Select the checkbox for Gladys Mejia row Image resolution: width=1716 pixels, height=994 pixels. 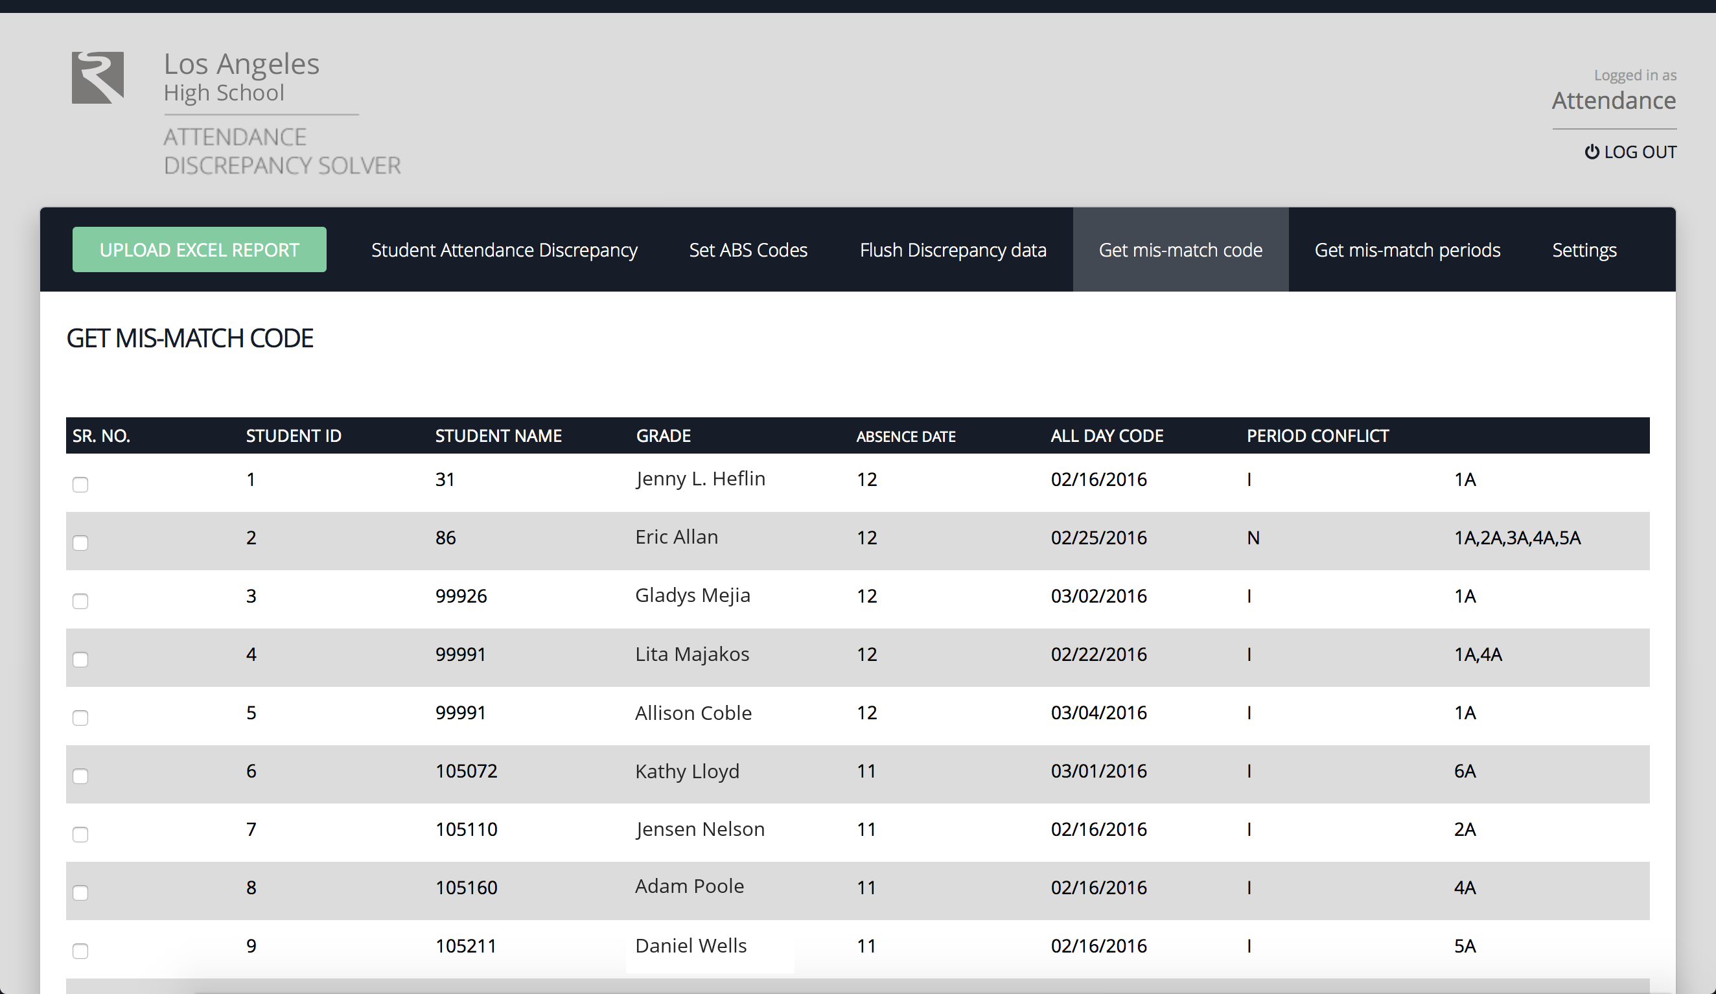pos(80,601)
